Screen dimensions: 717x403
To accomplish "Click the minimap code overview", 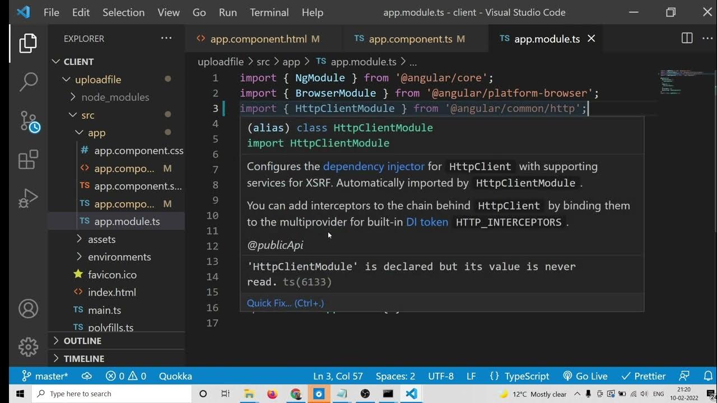I will 672,82.
